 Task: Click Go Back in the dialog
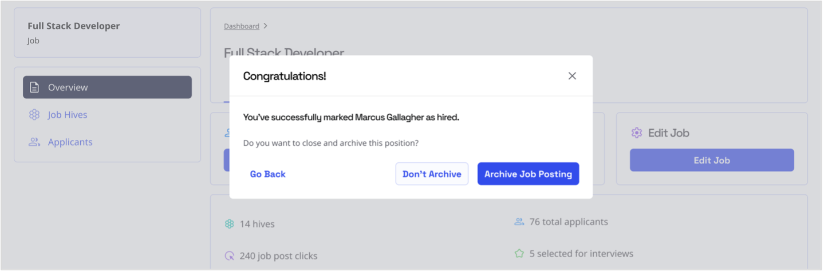pos(267,174)
